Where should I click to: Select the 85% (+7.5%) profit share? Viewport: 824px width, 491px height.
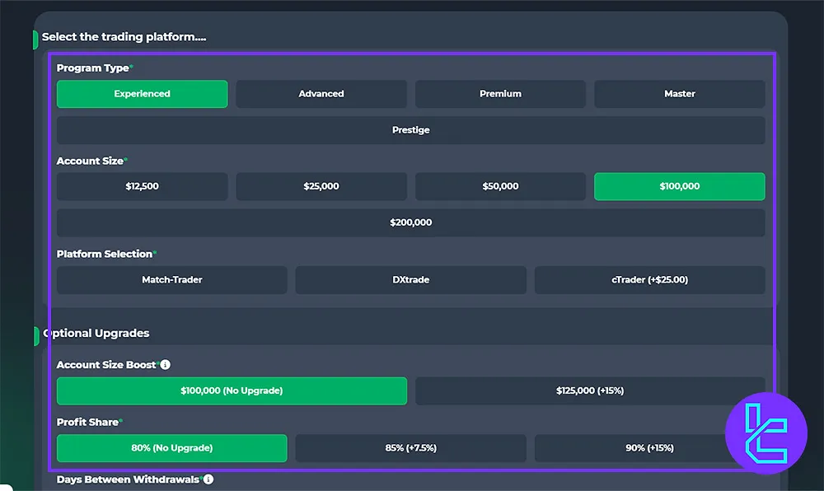(x=410, y=448)
